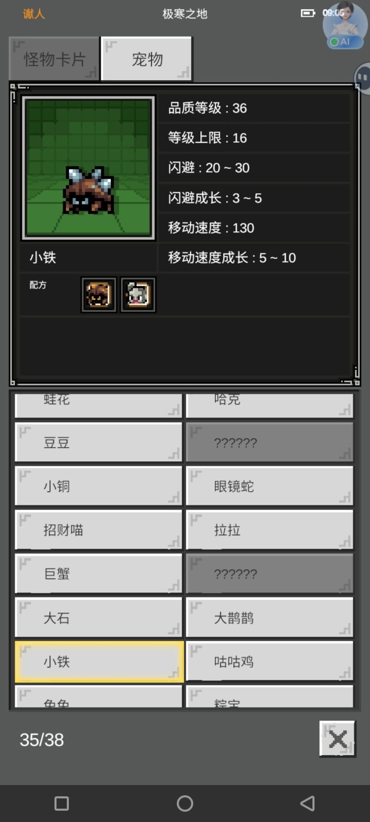The image size is (370, 822).
Task: Tap the white cat recipe icon
Action: click(138, 295)
